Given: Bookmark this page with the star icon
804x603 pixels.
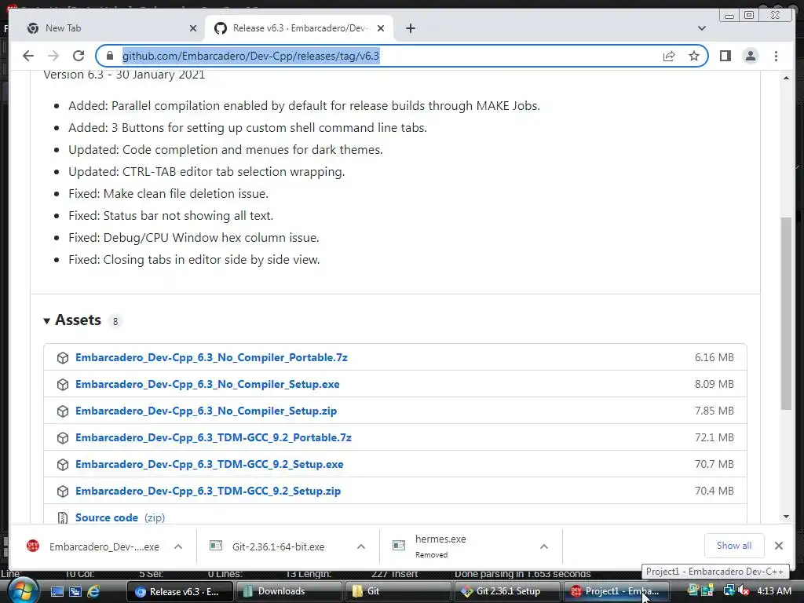Looking at the screenshot, I should (x=694, y=56).
